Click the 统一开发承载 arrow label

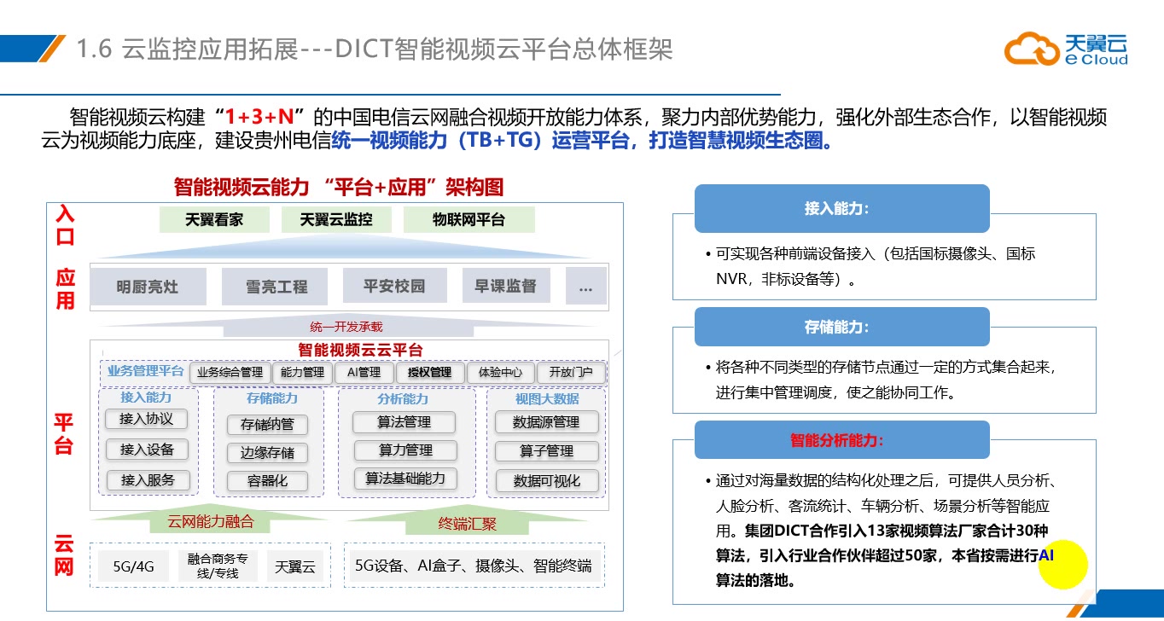(x=346, y=327)
